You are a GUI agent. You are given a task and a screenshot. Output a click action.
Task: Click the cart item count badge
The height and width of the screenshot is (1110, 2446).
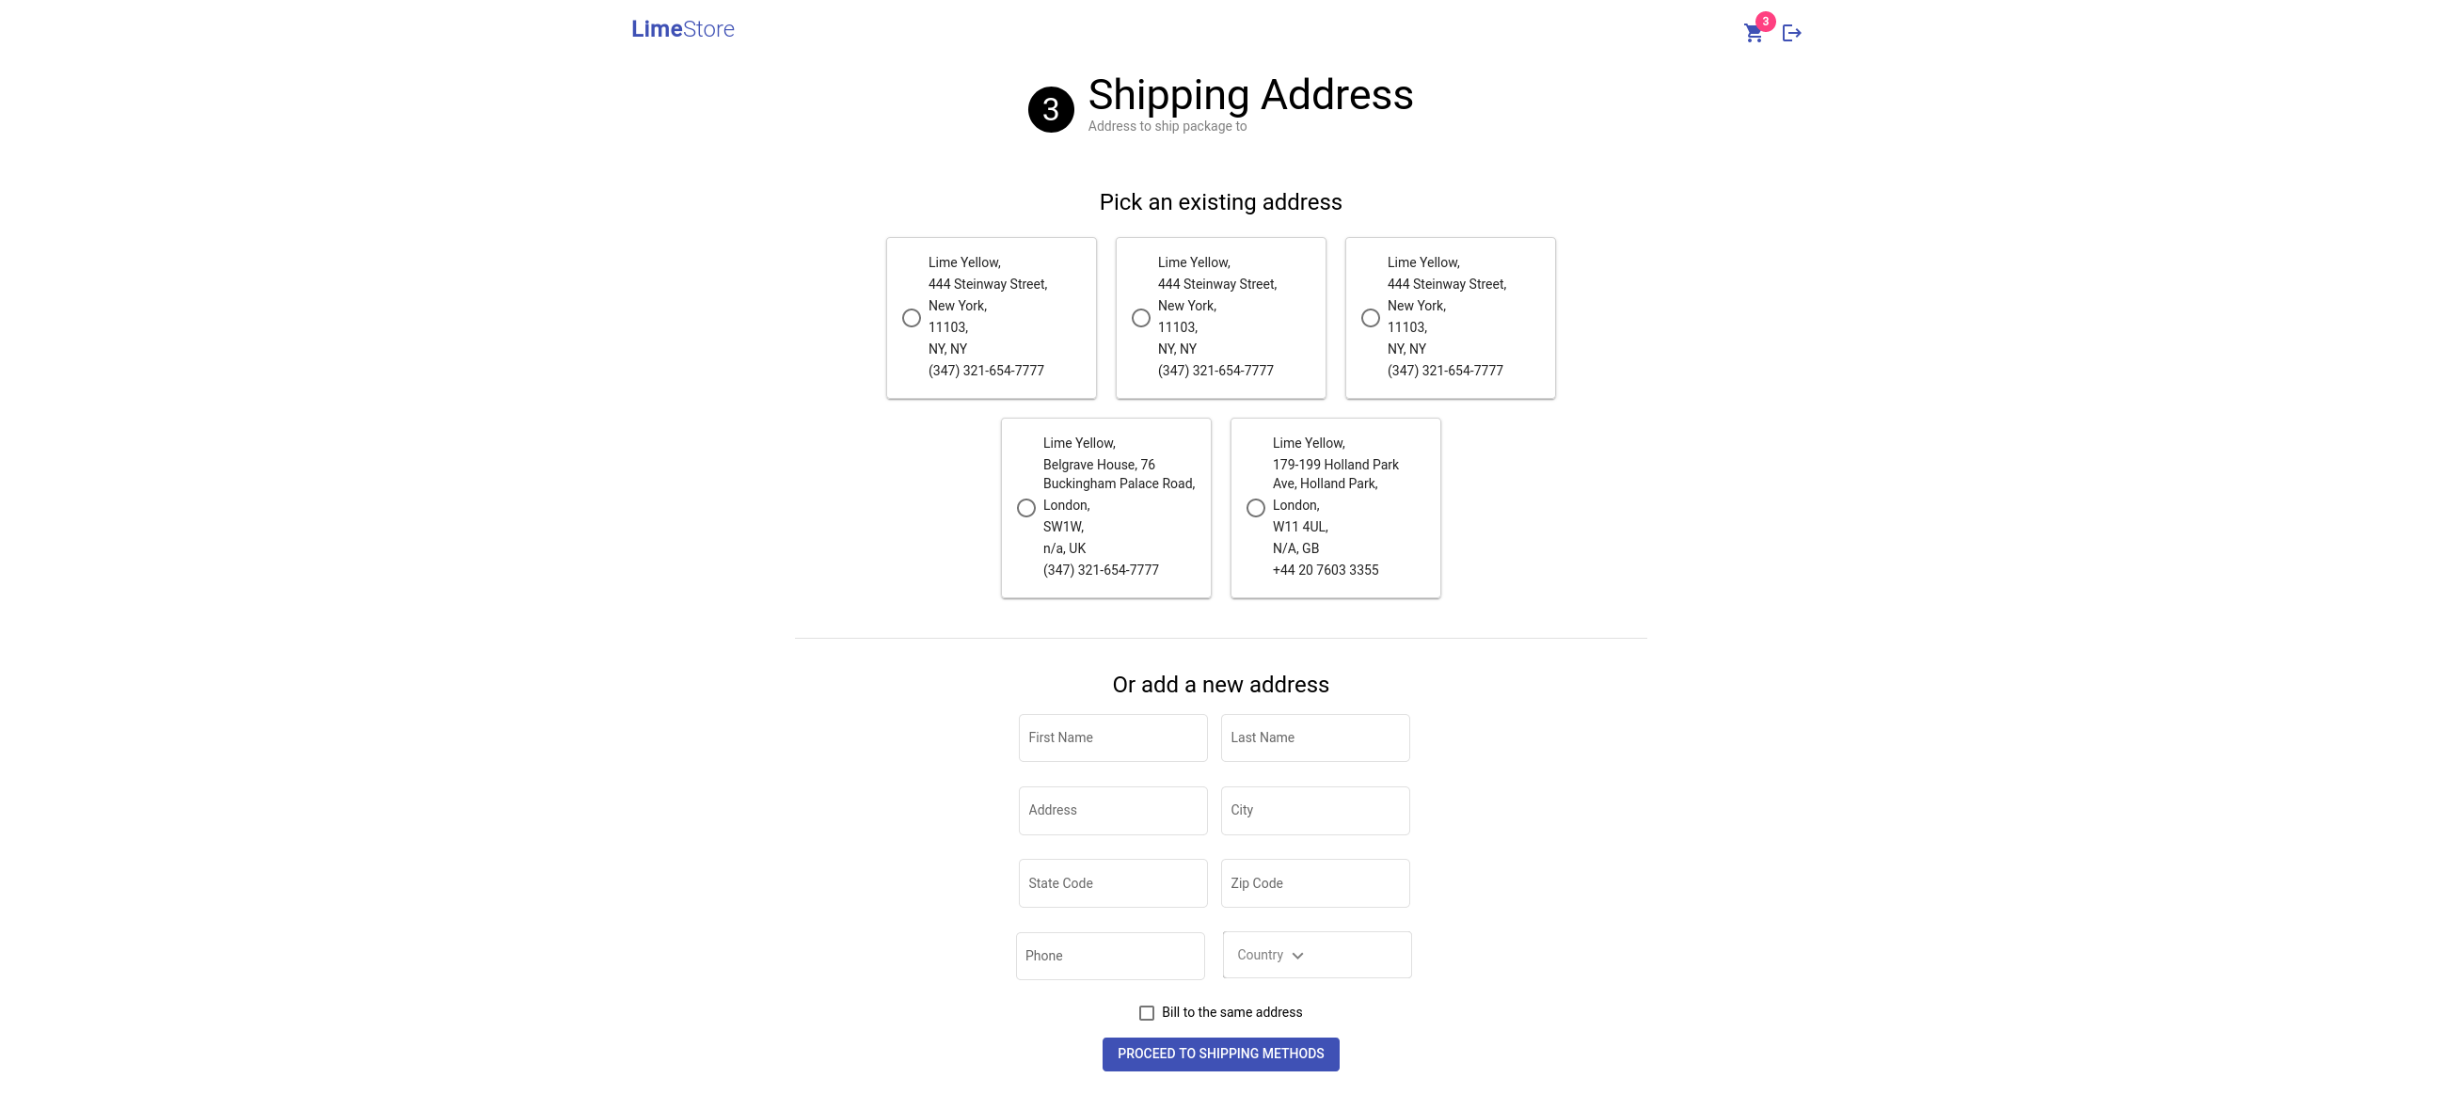(x=1764, y=20)
